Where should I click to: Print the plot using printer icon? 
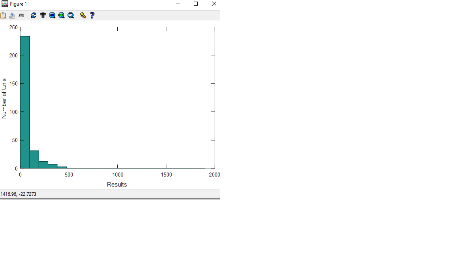[21, 15]
